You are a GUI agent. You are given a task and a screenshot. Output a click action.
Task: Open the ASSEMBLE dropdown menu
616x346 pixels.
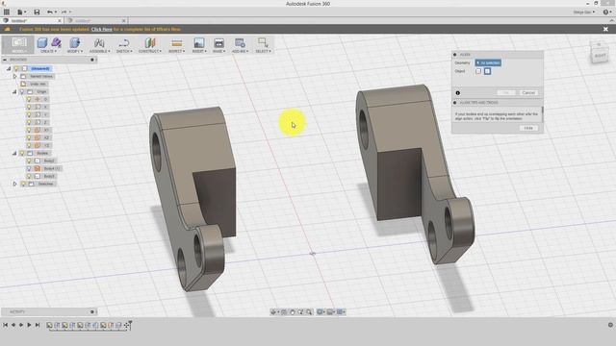(x=99, y=51)
